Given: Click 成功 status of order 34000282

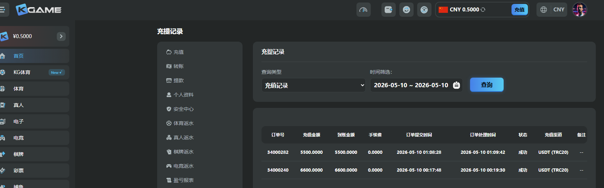Looking at the screenshot, I should [523, 152].
